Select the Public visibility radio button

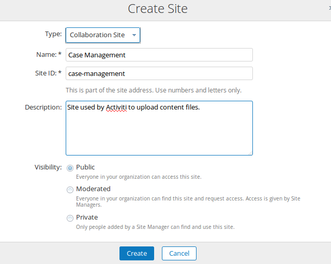[70, 168]
